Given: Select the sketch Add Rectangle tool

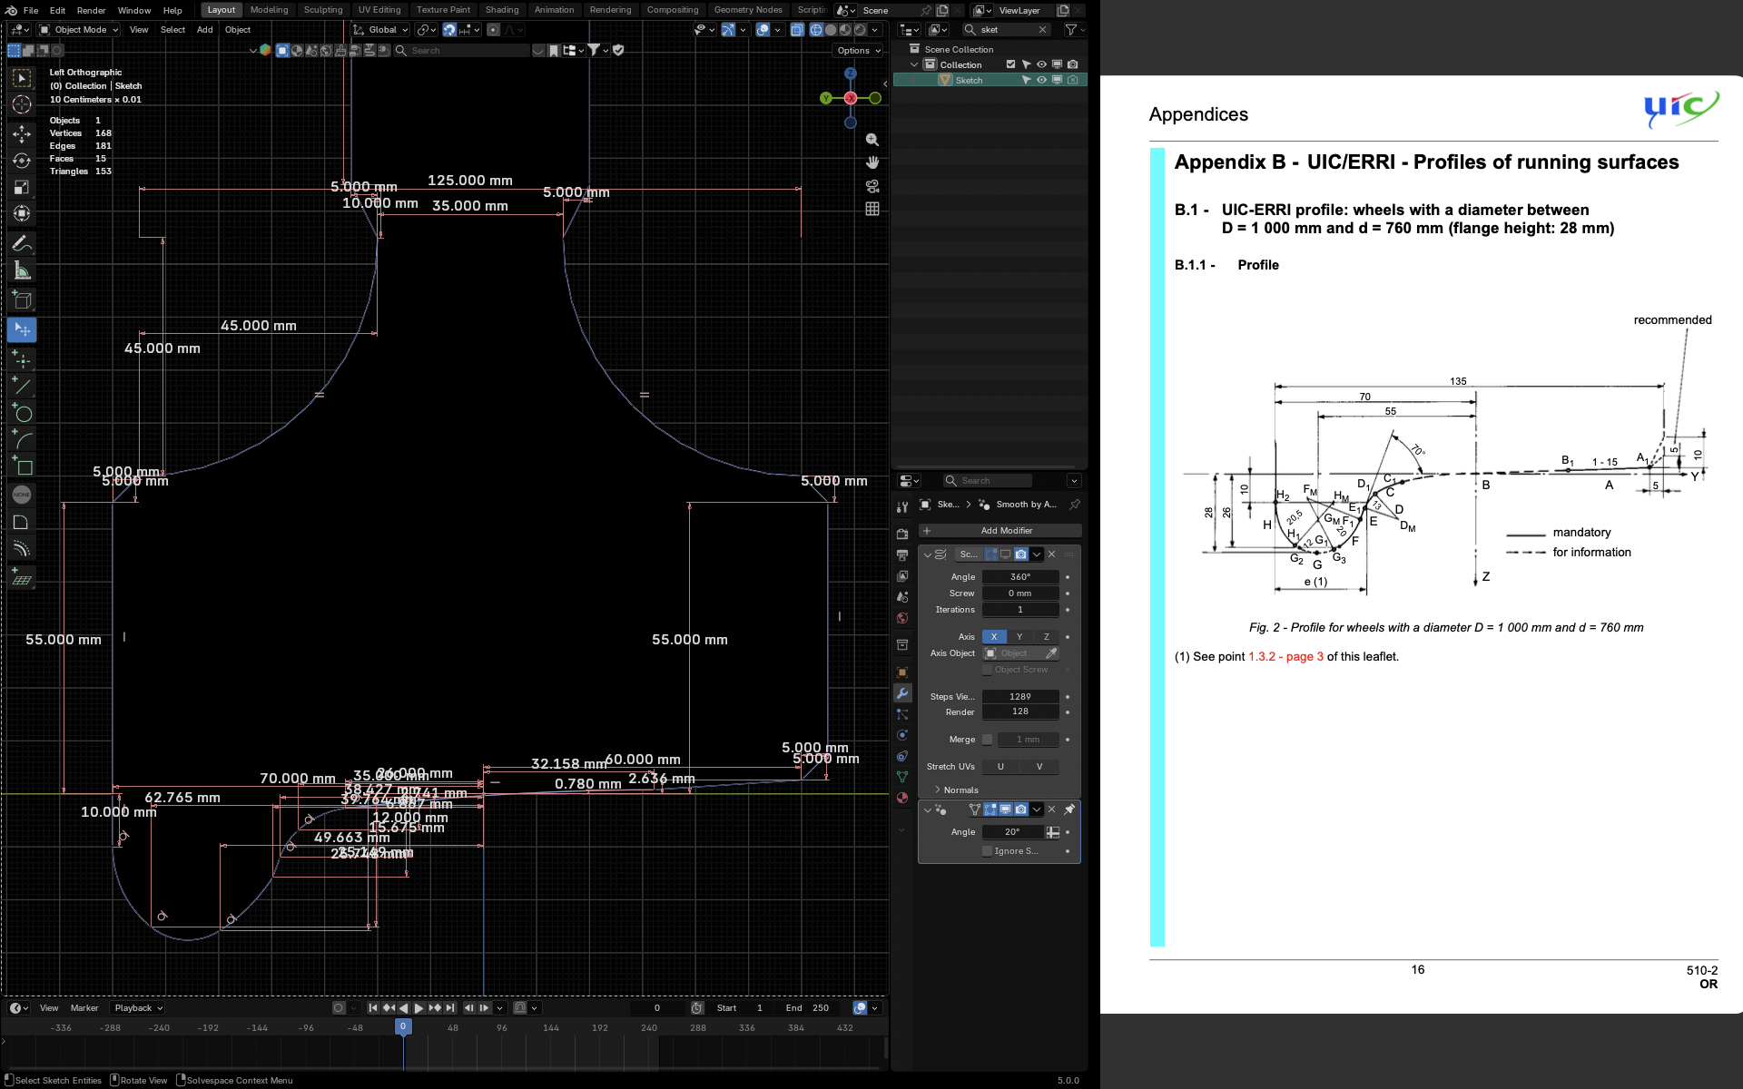Looking at the screenshot, I should click(22, 466).
